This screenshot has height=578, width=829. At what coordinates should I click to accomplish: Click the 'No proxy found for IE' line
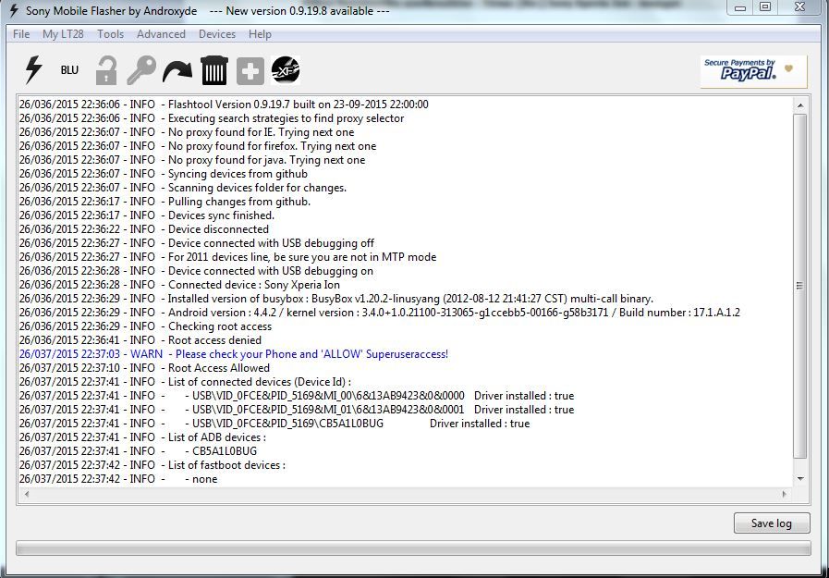[187, 132]
